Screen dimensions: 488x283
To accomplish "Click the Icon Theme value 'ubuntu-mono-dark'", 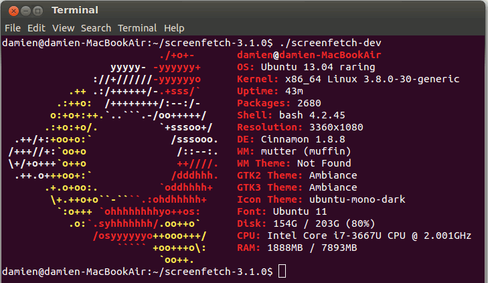I will [x=357, y=199].
